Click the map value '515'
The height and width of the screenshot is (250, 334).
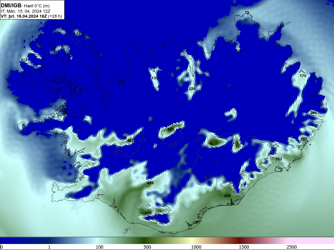(x=148, y=213)
